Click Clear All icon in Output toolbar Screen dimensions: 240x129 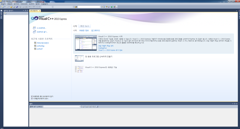click(x=93, y=107)
